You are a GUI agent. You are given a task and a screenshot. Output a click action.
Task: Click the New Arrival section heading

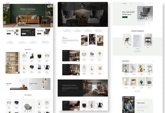tap(28, 49)
